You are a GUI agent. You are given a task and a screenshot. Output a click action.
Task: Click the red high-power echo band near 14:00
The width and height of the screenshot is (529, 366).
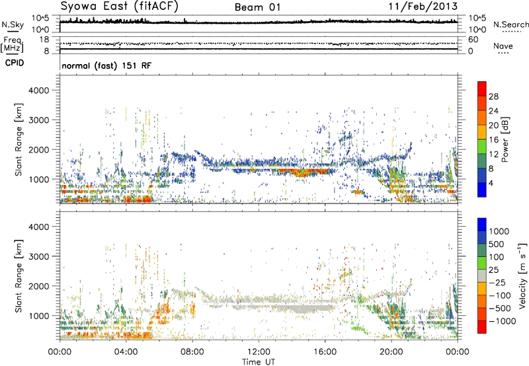303,172
